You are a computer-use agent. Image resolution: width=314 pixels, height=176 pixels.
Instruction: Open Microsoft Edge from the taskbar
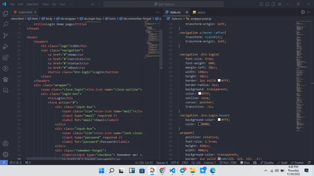click(x=213, y=170)
